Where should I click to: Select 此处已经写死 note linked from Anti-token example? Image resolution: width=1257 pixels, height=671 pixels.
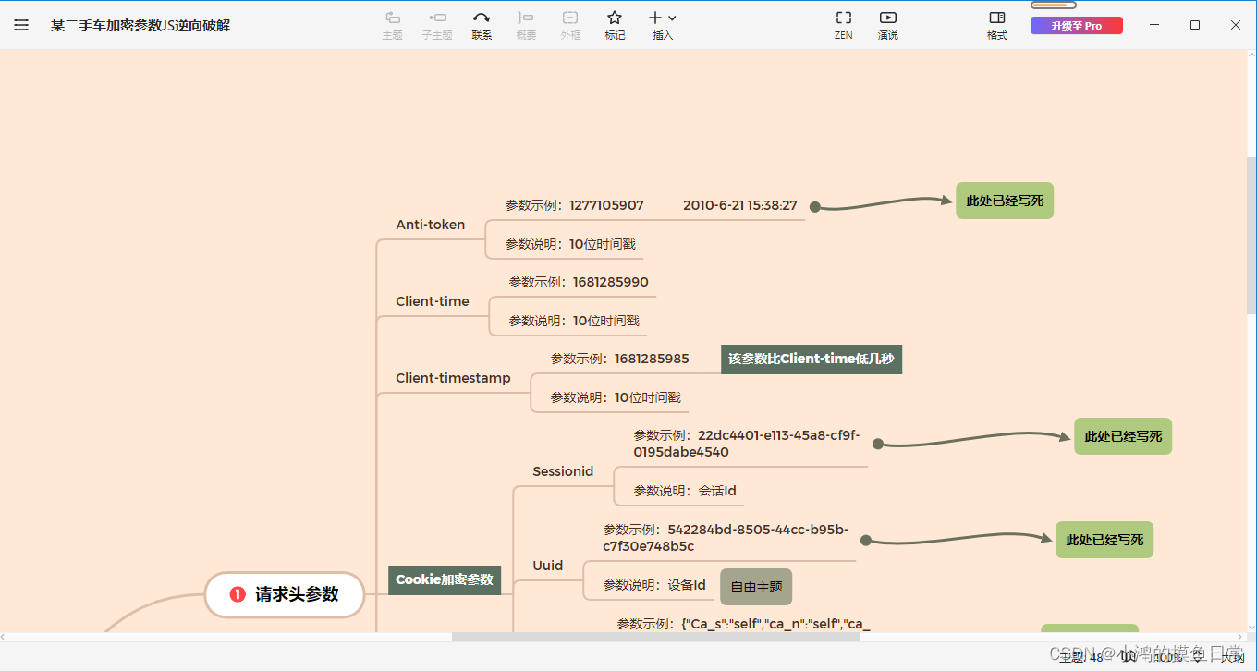(x=1005, y=201)
